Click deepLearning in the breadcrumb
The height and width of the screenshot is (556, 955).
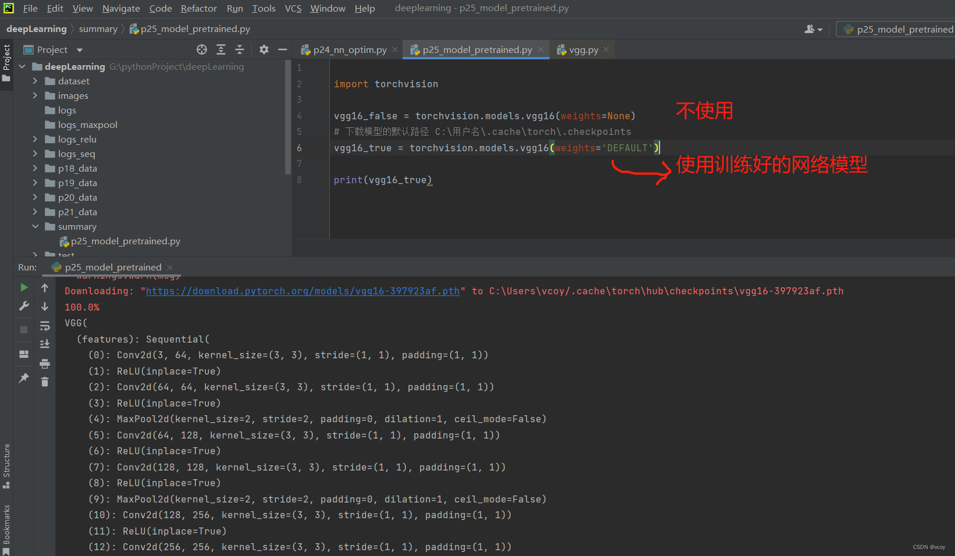pos(37,28)
